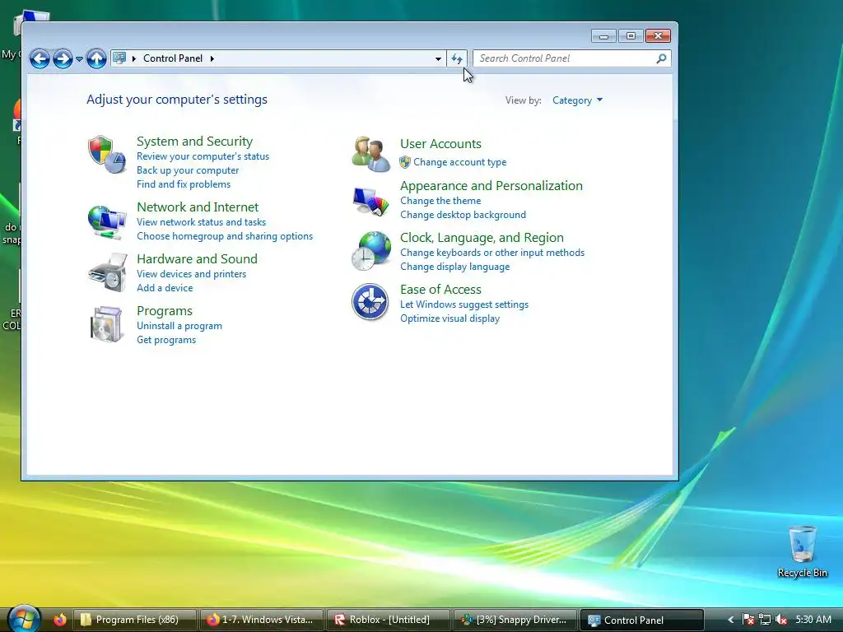This screenshot has height=632, width=843.
Task: Click Change keyboards or other input methods
Action: pos(492,253)
